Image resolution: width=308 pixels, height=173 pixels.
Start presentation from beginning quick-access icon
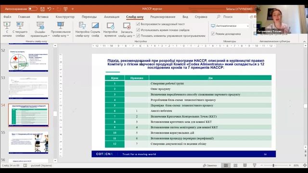click(65, 9)
